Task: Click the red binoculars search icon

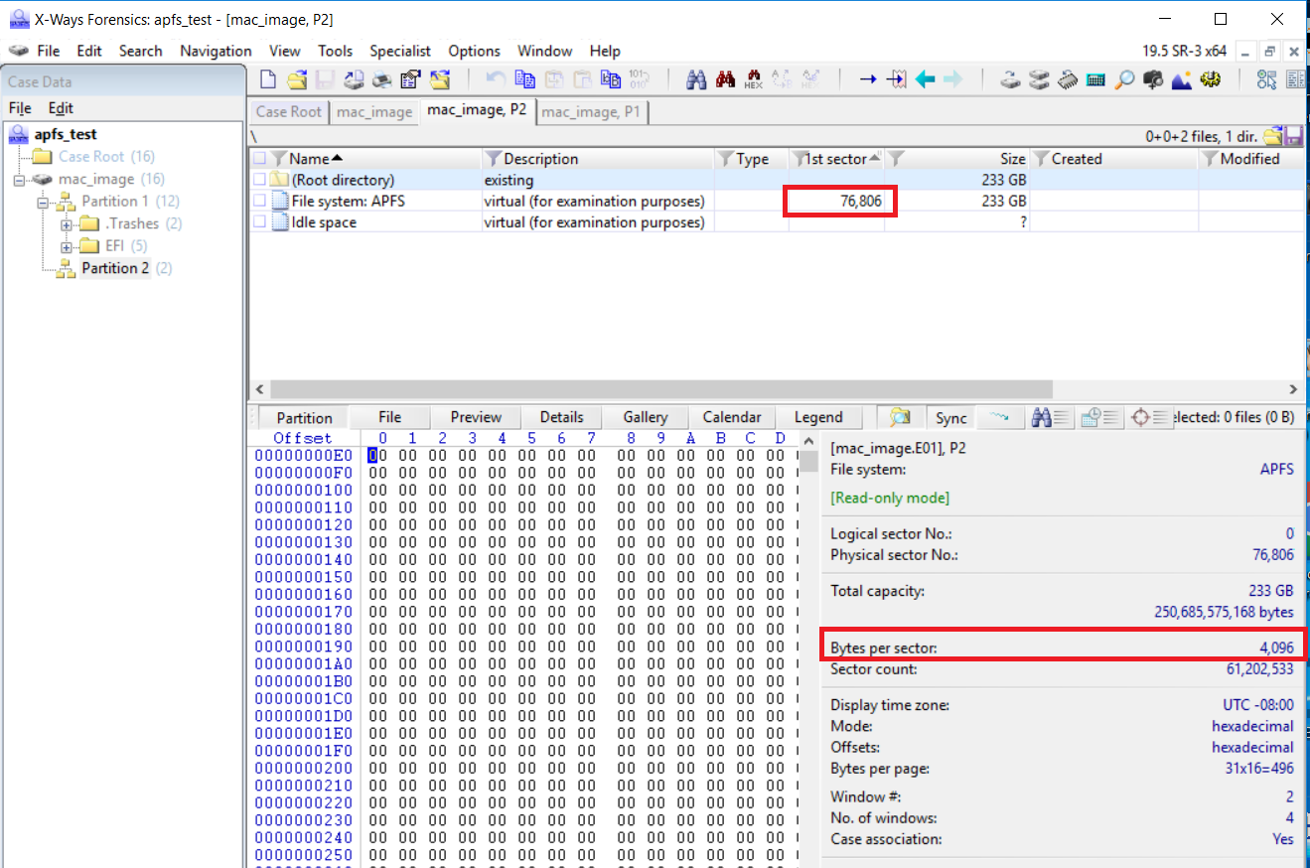Action: pyautogui.click(x=725, y=79)
